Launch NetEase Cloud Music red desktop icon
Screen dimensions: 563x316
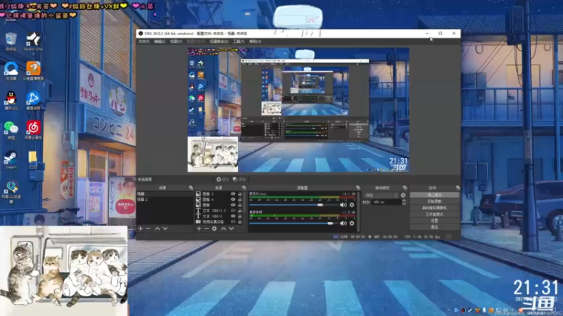pos(33,130)
